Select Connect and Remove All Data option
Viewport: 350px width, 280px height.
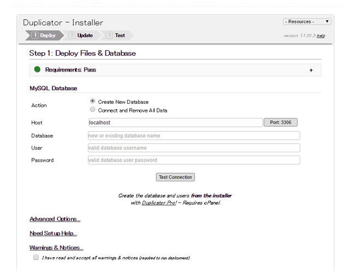point(92,110)
